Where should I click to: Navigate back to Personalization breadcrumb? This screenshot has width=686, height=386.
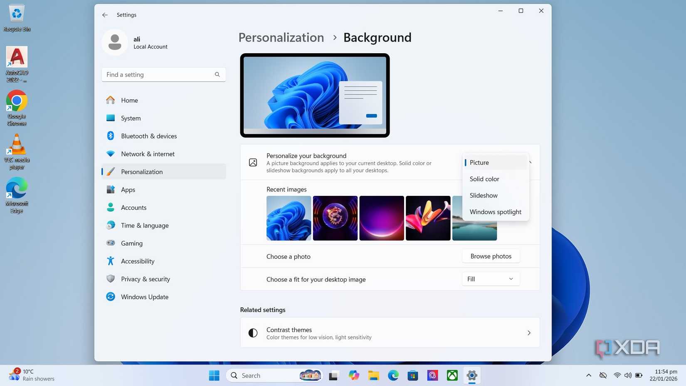281,37
